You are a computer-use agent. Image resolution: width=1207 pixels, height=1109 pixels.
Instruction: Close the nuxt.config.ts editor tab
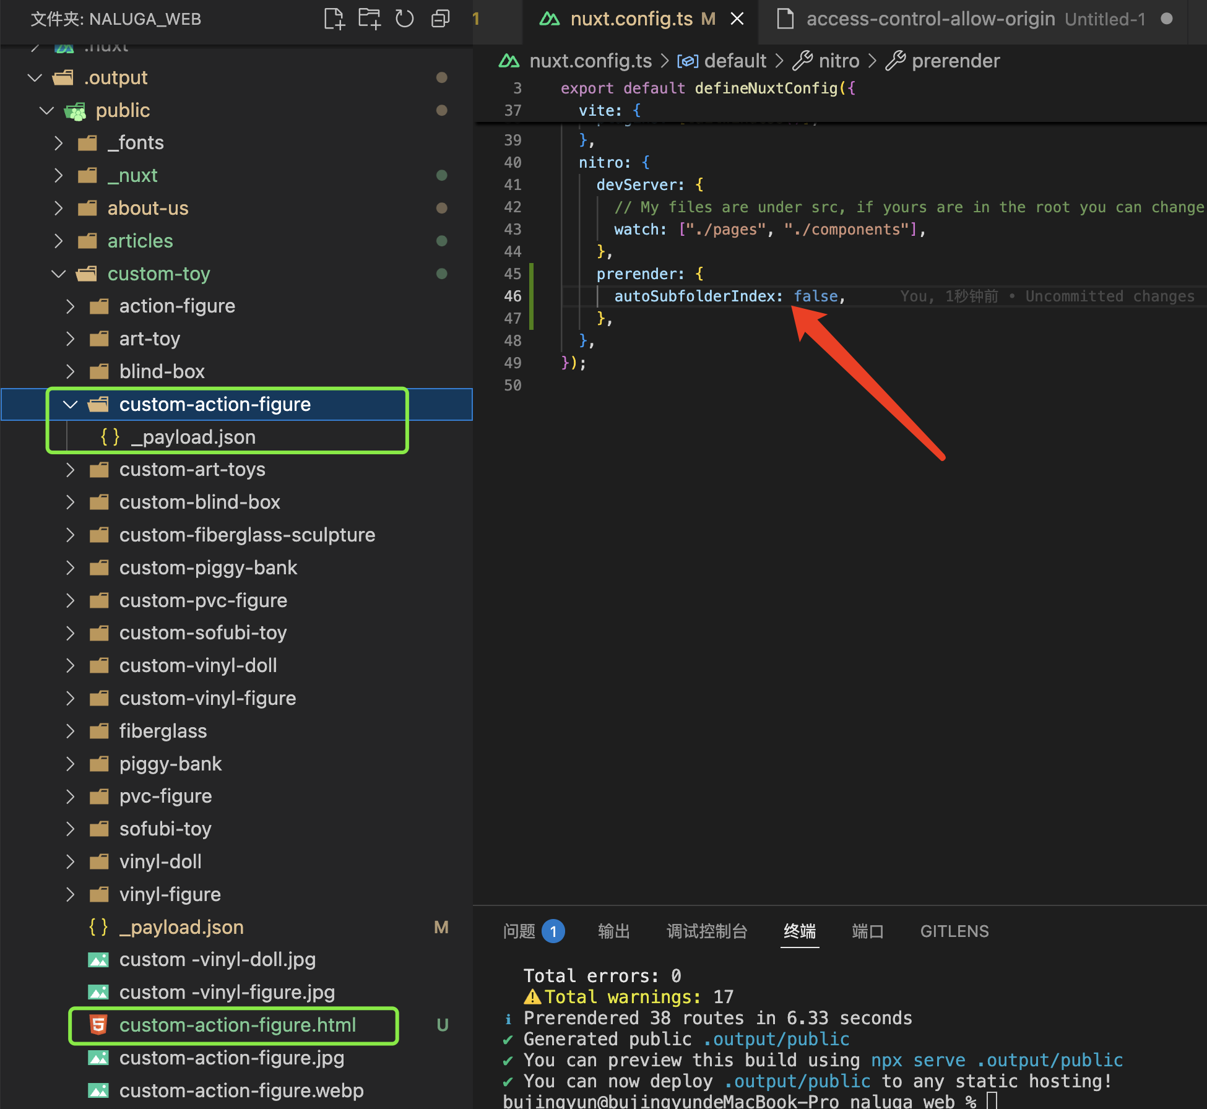pos(737,19)
